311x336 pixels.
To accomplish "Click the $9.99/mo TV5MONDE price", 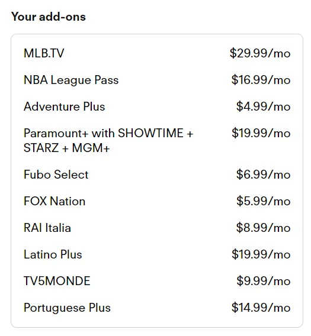I will tap(264, 281).
